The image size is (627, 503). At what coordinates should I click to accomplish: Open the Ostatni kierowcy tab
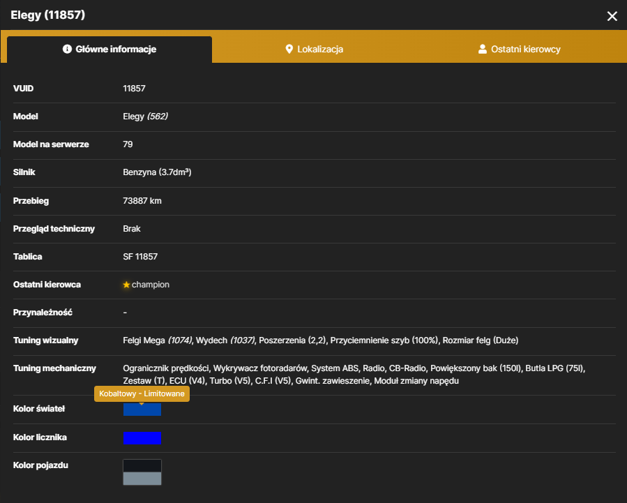(520, 49)
